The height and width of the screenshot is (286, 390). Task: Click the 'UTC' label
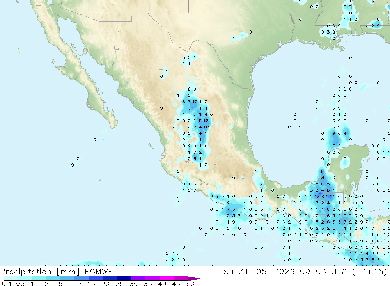(339, 271)
